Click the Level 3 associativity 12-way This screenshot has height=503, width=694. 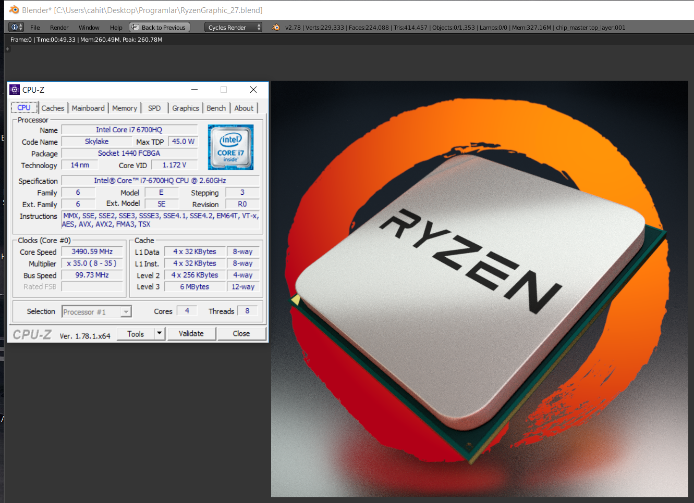242,286
